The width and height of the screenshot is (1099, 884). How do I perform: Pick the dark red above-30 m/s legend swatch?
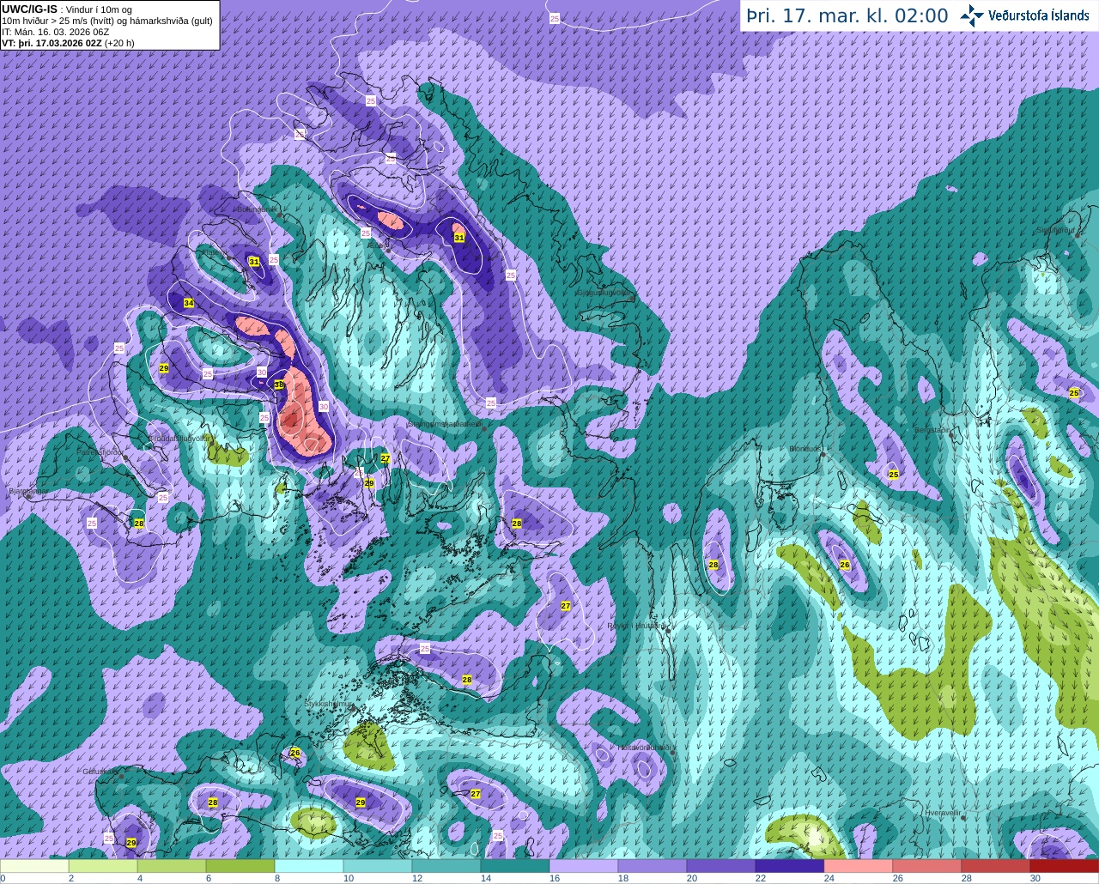coord(1065,866)
